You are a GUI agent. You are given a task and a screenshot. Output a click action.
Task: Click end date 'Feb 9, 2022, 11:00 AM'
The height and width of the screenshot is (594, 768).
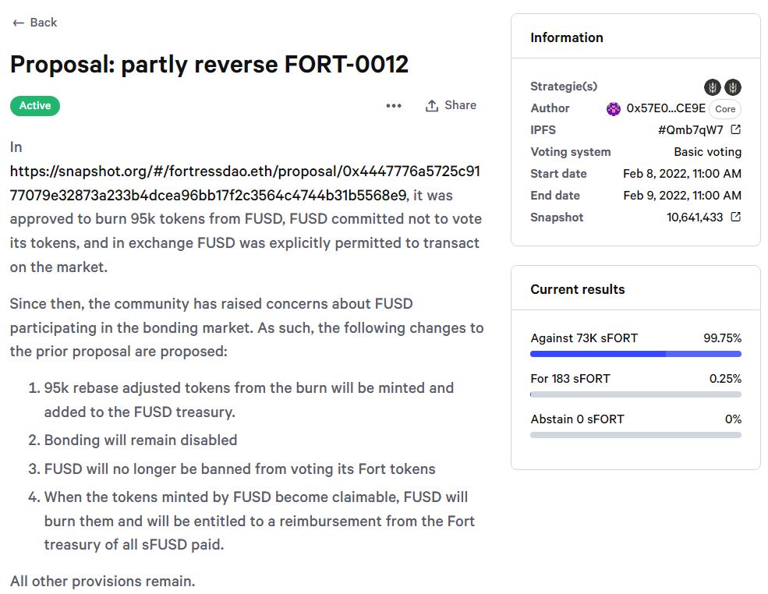pos(681,196)
